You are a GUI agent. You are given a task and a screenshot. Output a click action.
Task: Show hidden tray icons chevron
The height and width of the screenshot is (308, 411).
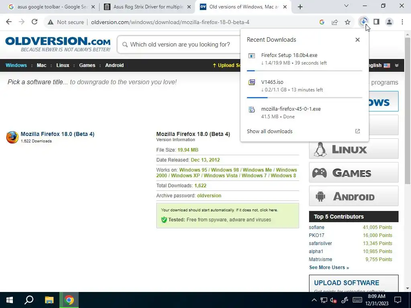tap(314, 300)
